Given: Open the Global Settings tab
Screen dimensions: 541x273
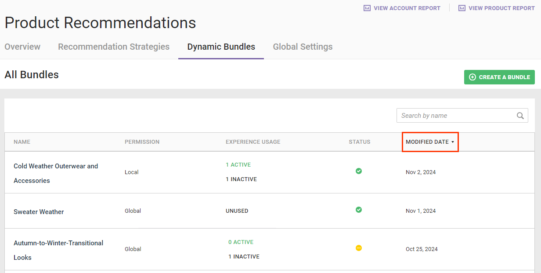Looking at the screenshot, I should click(x=303, y=47).
